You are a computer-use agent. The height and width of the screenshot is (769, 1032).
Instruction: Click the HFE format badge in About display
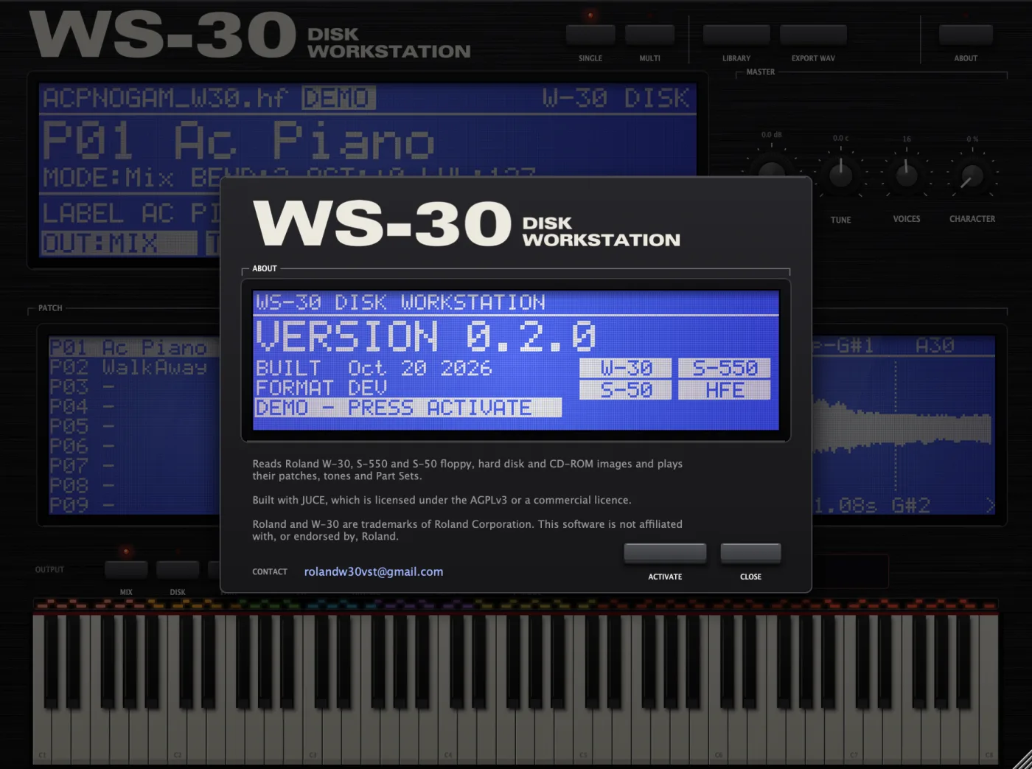725,390
